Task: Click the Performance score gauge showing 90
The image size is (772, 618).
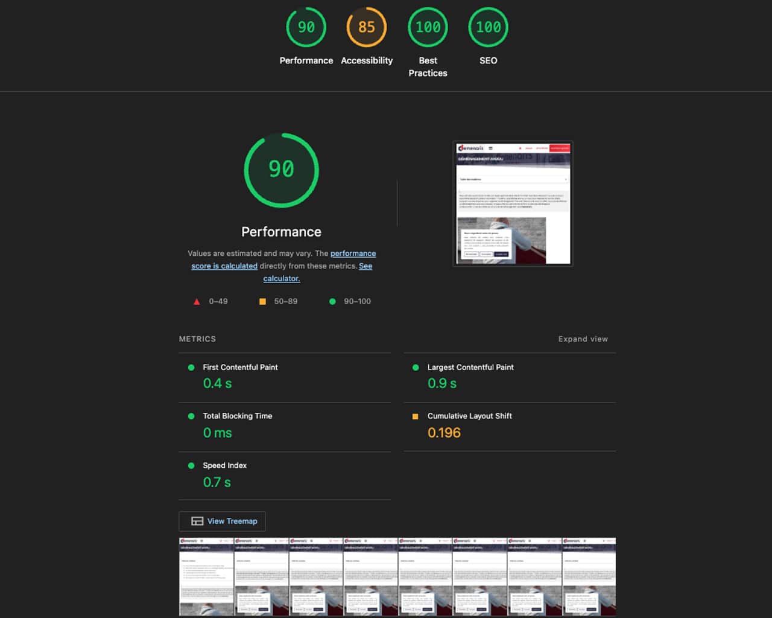Action: pyautogui.click(x=306, y=28)
